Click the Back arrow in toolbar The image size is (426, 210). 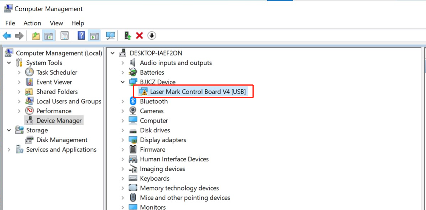(x=7, y=36)
